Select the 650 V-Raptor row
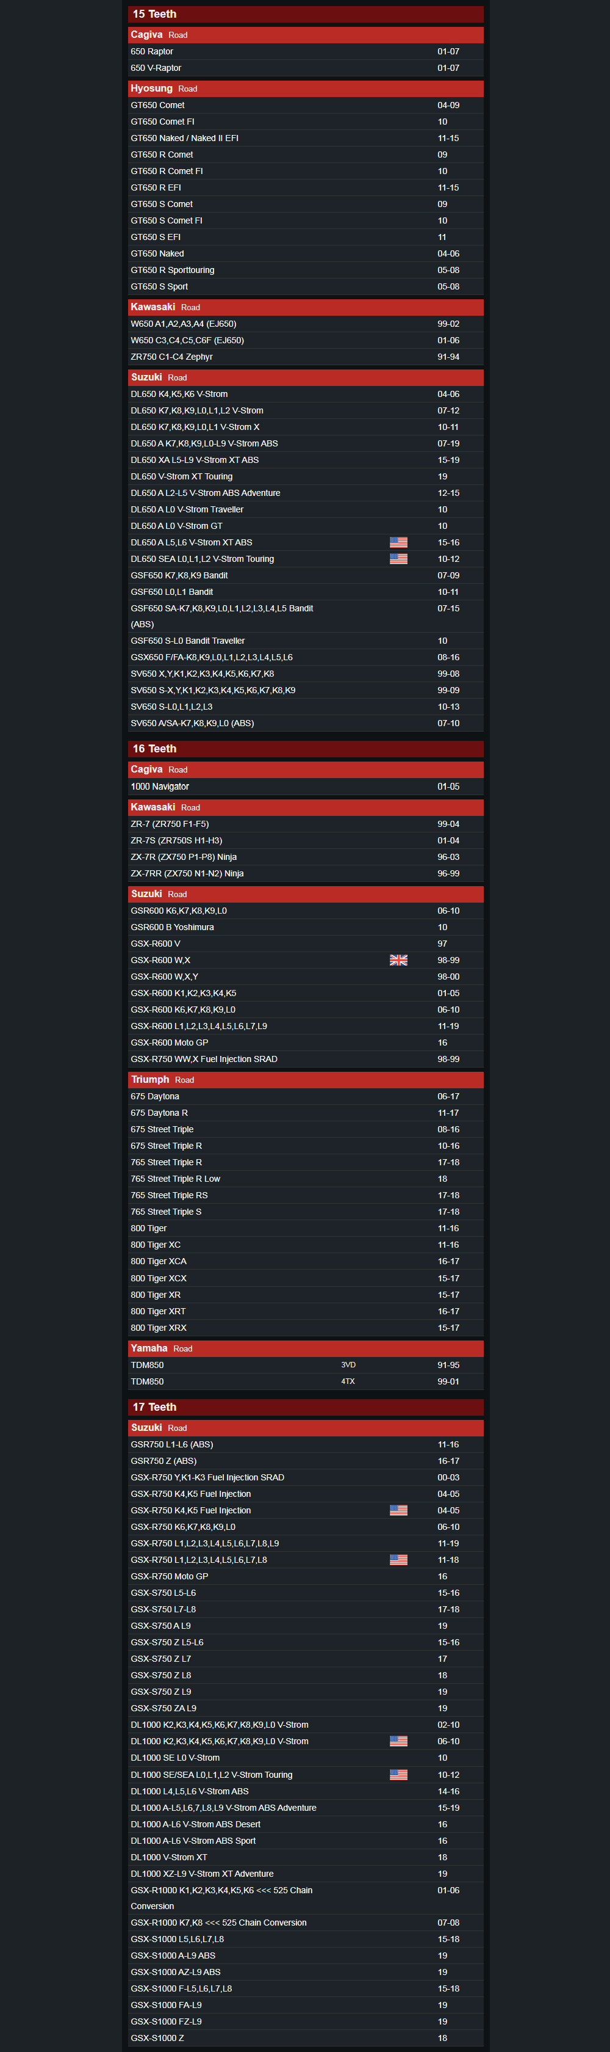This screenshot has width=610, height=2052. pyautogui.click(x=306, y=68)
